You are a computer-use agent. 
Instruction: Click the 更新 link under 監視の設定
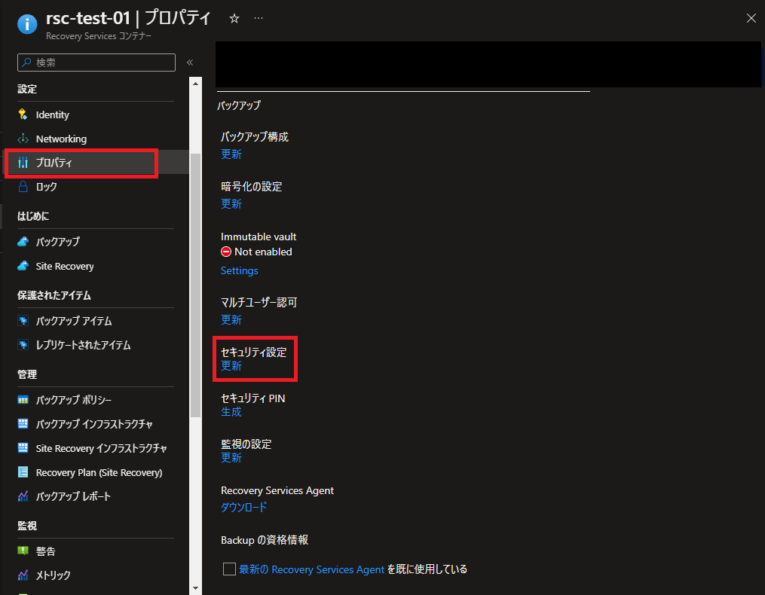tap(231, 457)
